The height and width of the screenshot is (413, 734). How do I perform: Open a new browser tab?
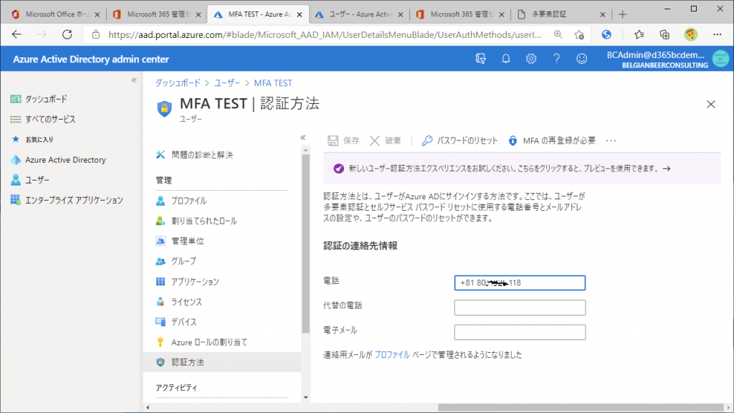tap(622, 14)
